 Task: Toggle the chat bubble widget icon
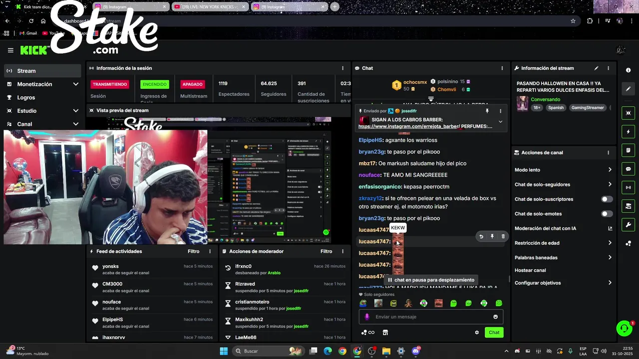(x=629, y=169)
